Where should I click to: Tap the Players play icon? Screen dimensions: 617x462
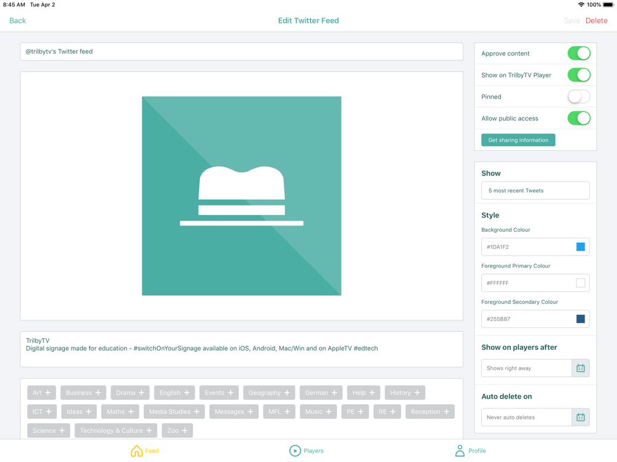295,451
